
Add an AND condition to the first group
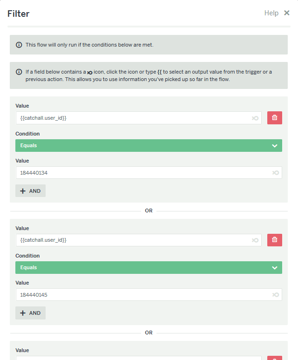coord(30,191)
